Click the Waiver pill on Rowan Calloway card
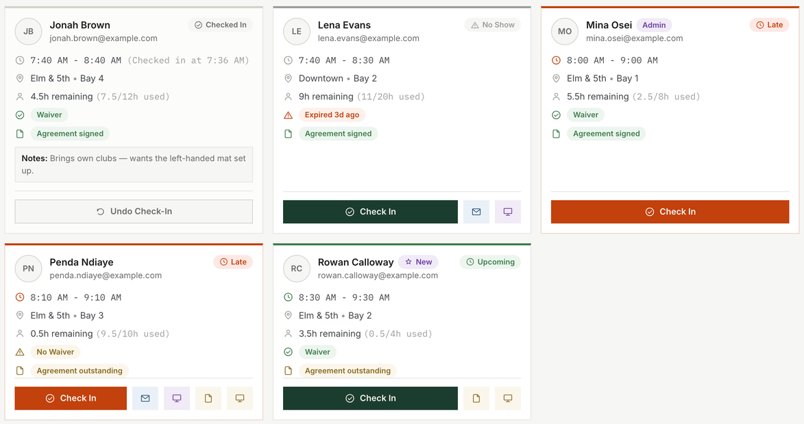This screenshot has height=424, width=804. point(317,352)
